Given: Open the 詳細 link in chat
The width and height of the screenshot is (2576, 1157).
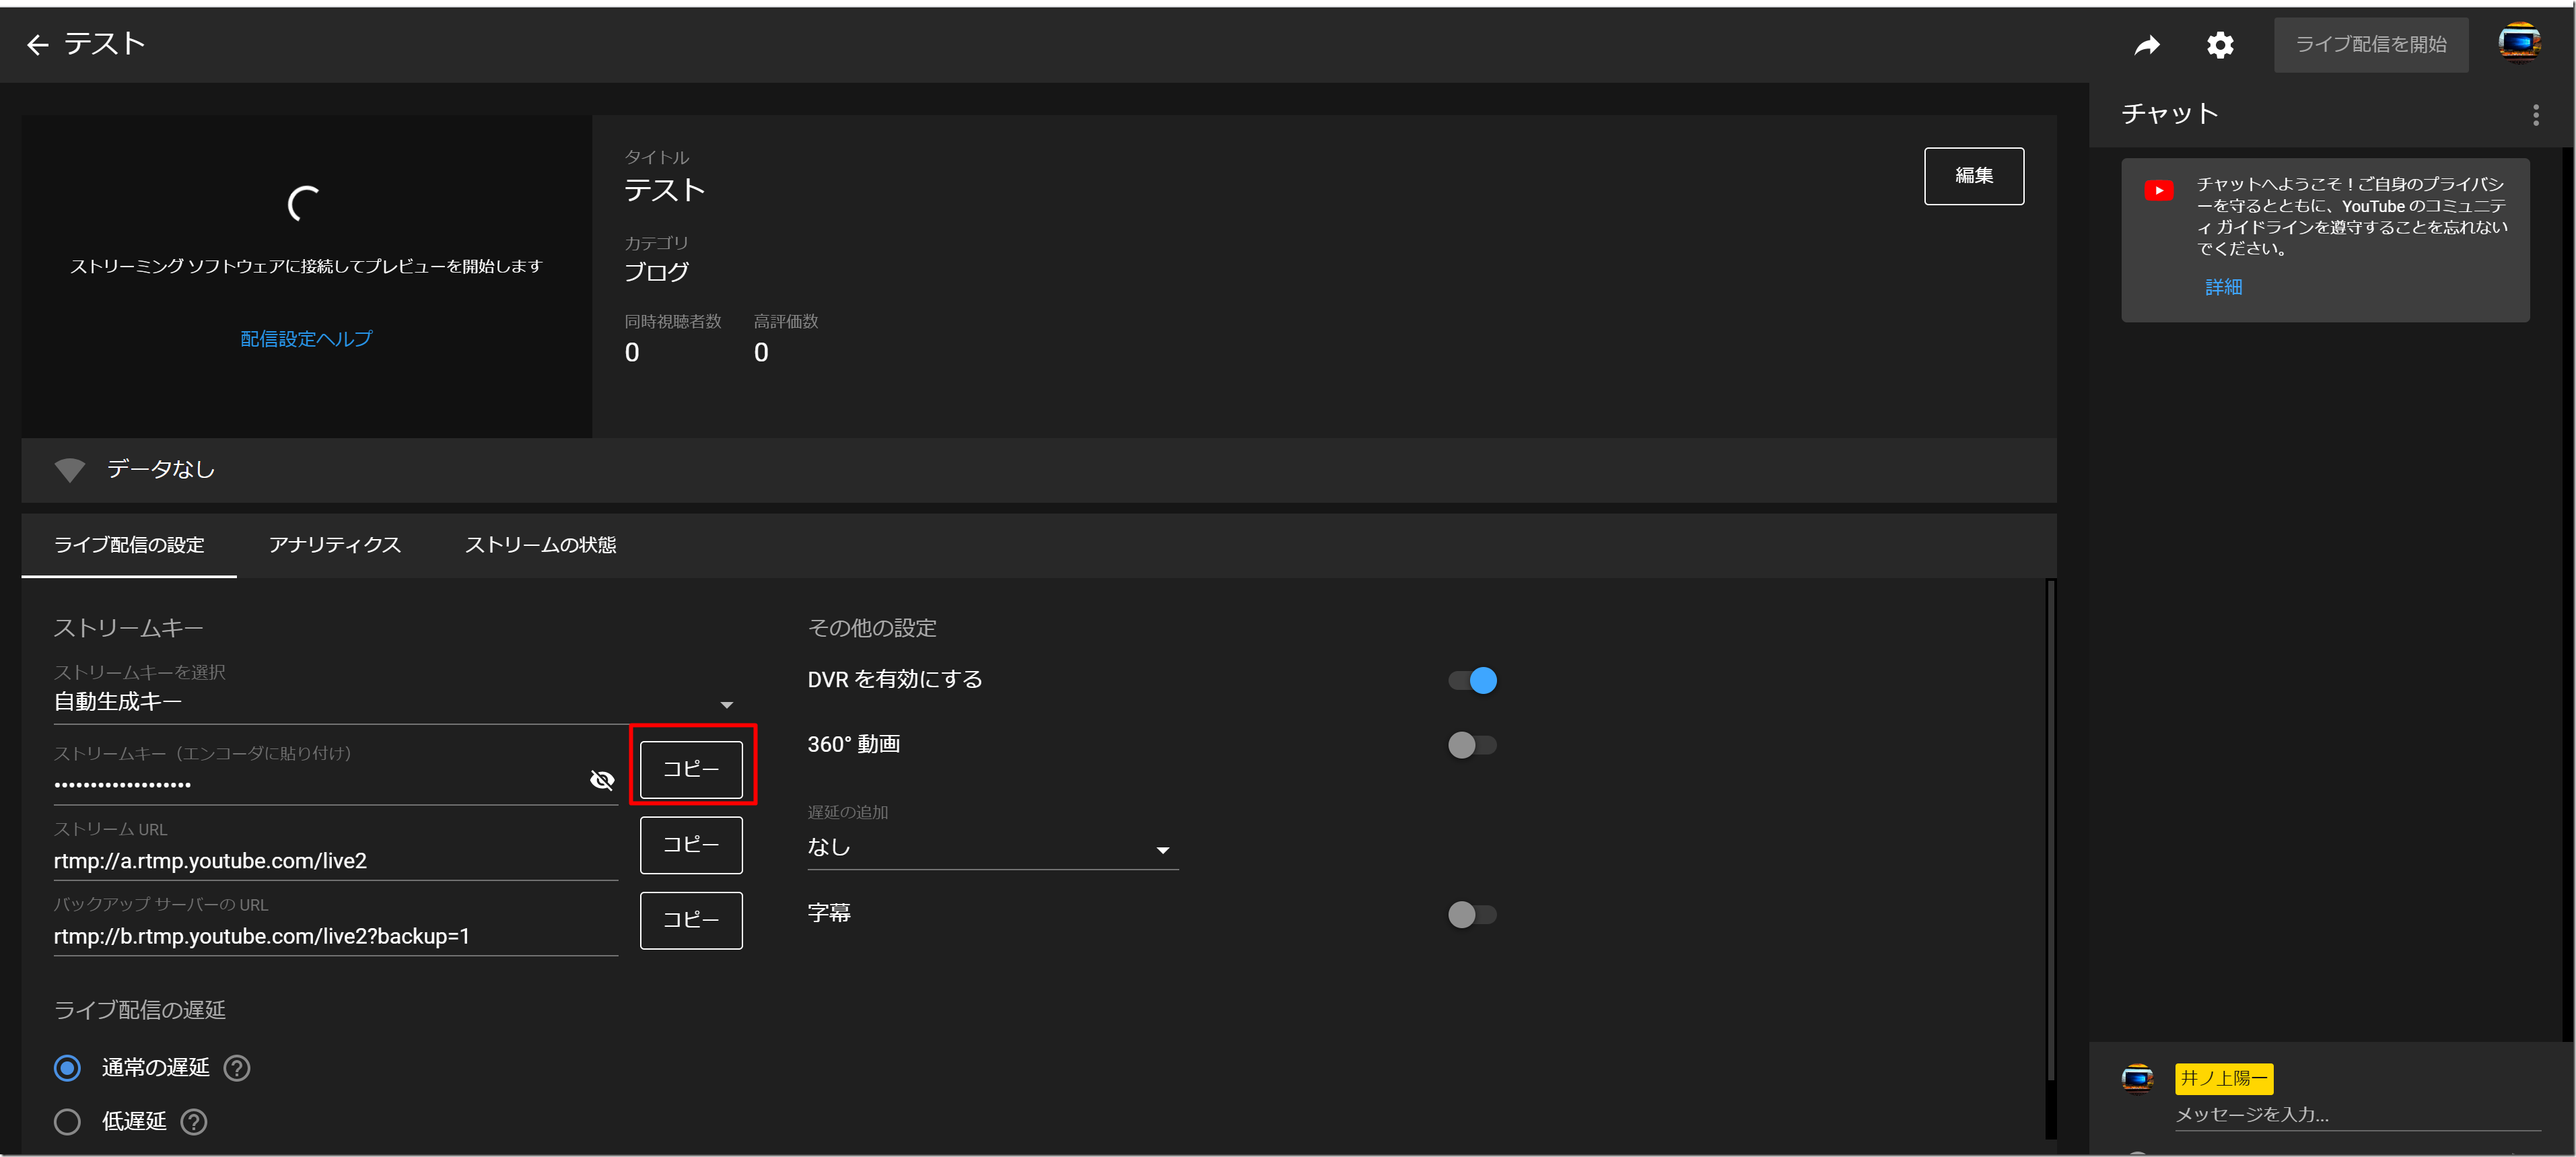Looking at the screenshot, I should [2223, 287].
